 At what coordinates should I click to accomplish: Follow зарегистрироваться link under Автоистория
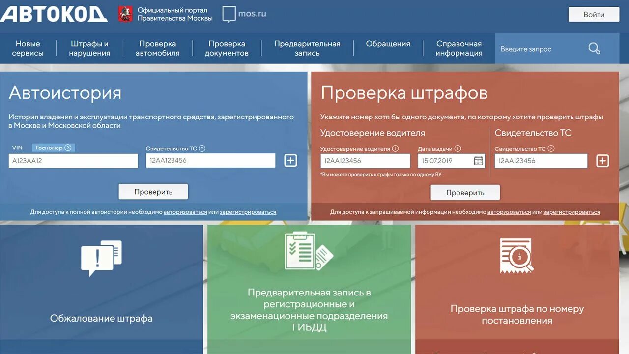[248, 212]
